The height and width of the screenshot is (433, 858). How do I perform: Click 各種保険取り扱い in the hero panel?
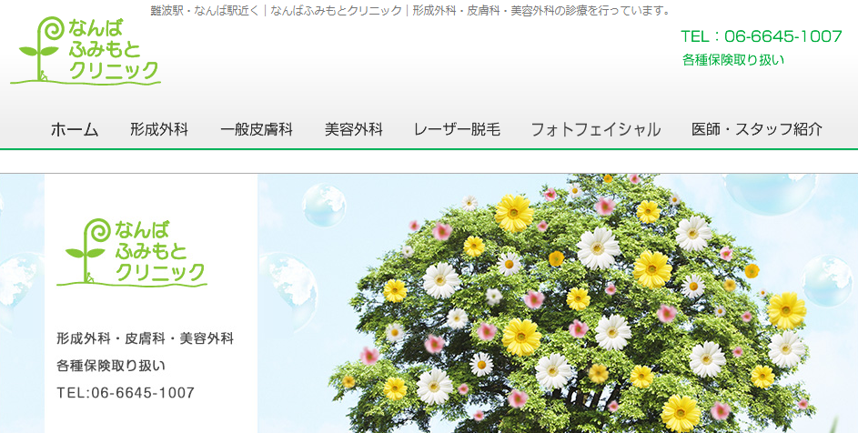pyautogui.click(x=111, y=365)
